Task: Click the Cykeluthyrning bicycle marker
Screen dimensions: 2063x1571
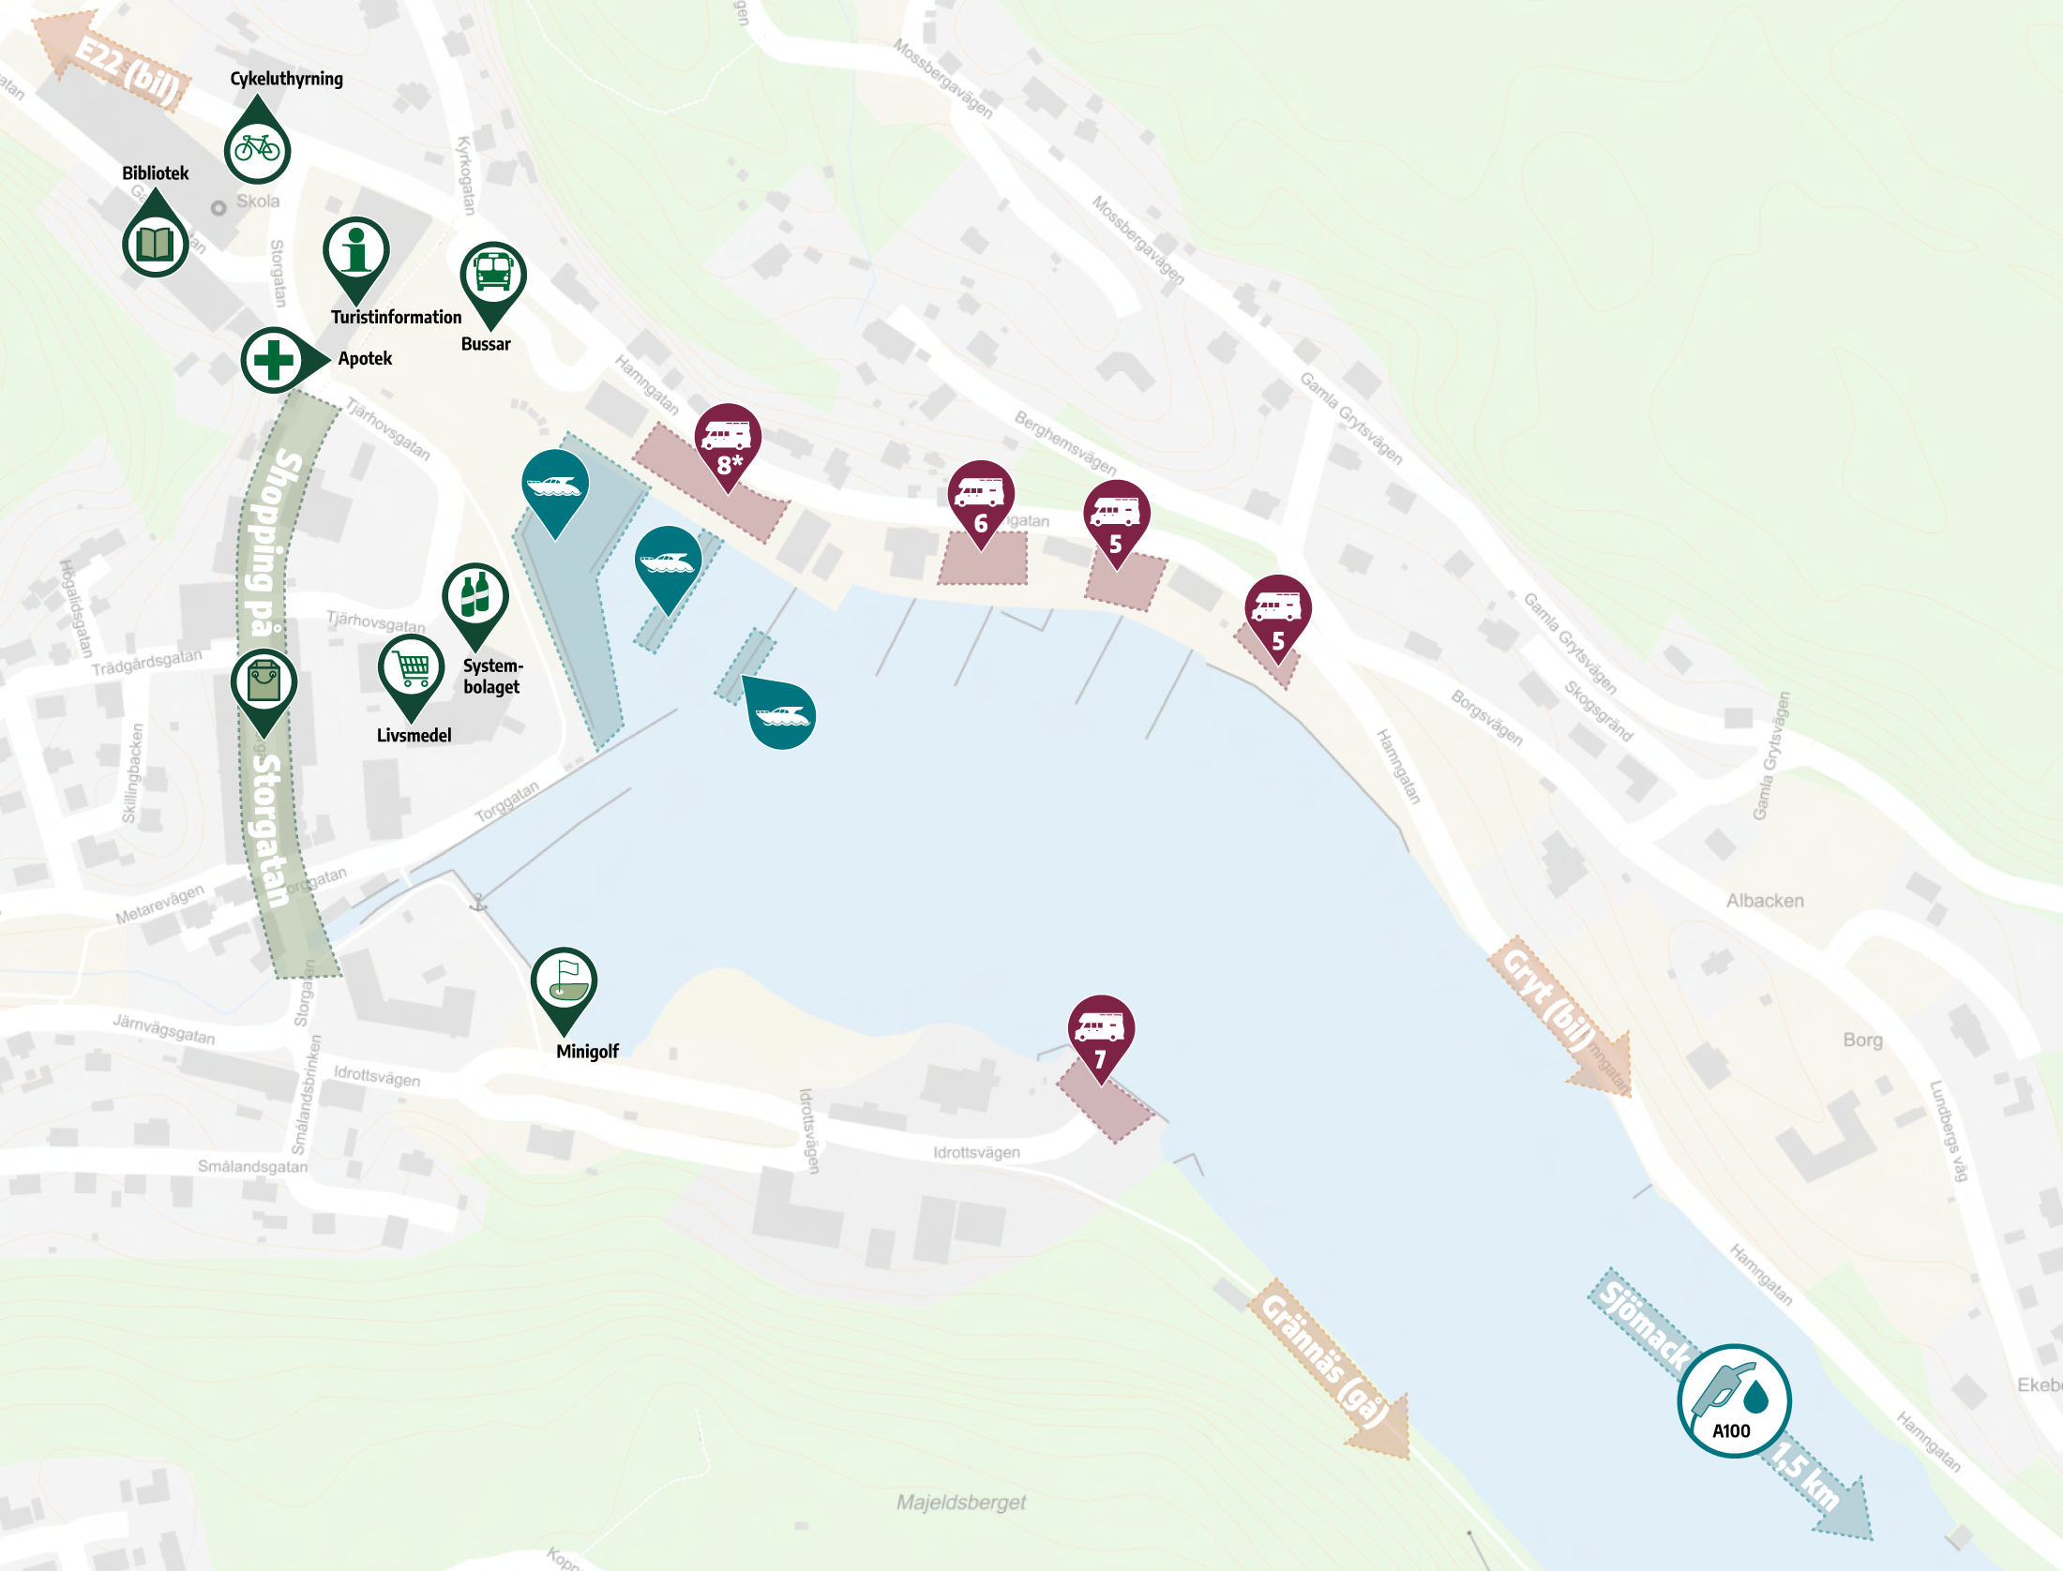Action: point(258,142)
